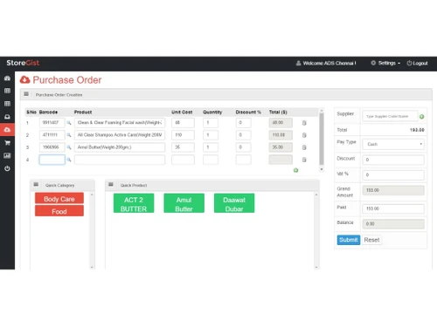Click Quick Product scrollbar down arrow
Viewport: 437px width, 327px height.
click(x=316, y=267)
